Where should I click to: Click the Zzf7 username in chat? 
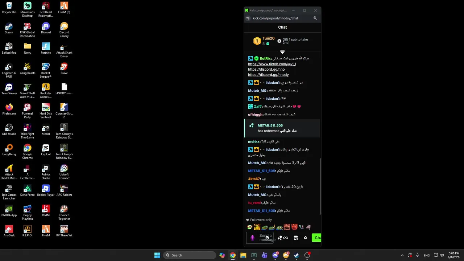pyautogui.click(x=258, y=107)
